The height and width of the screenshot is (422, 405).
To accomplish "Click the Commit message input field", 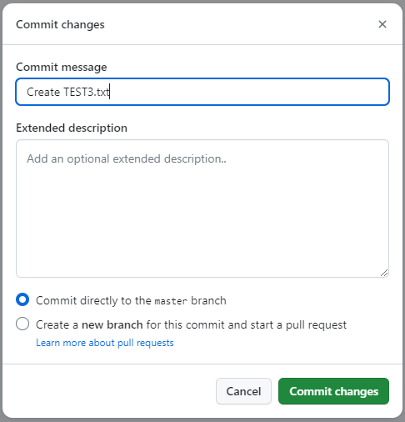I will (202, 92).
